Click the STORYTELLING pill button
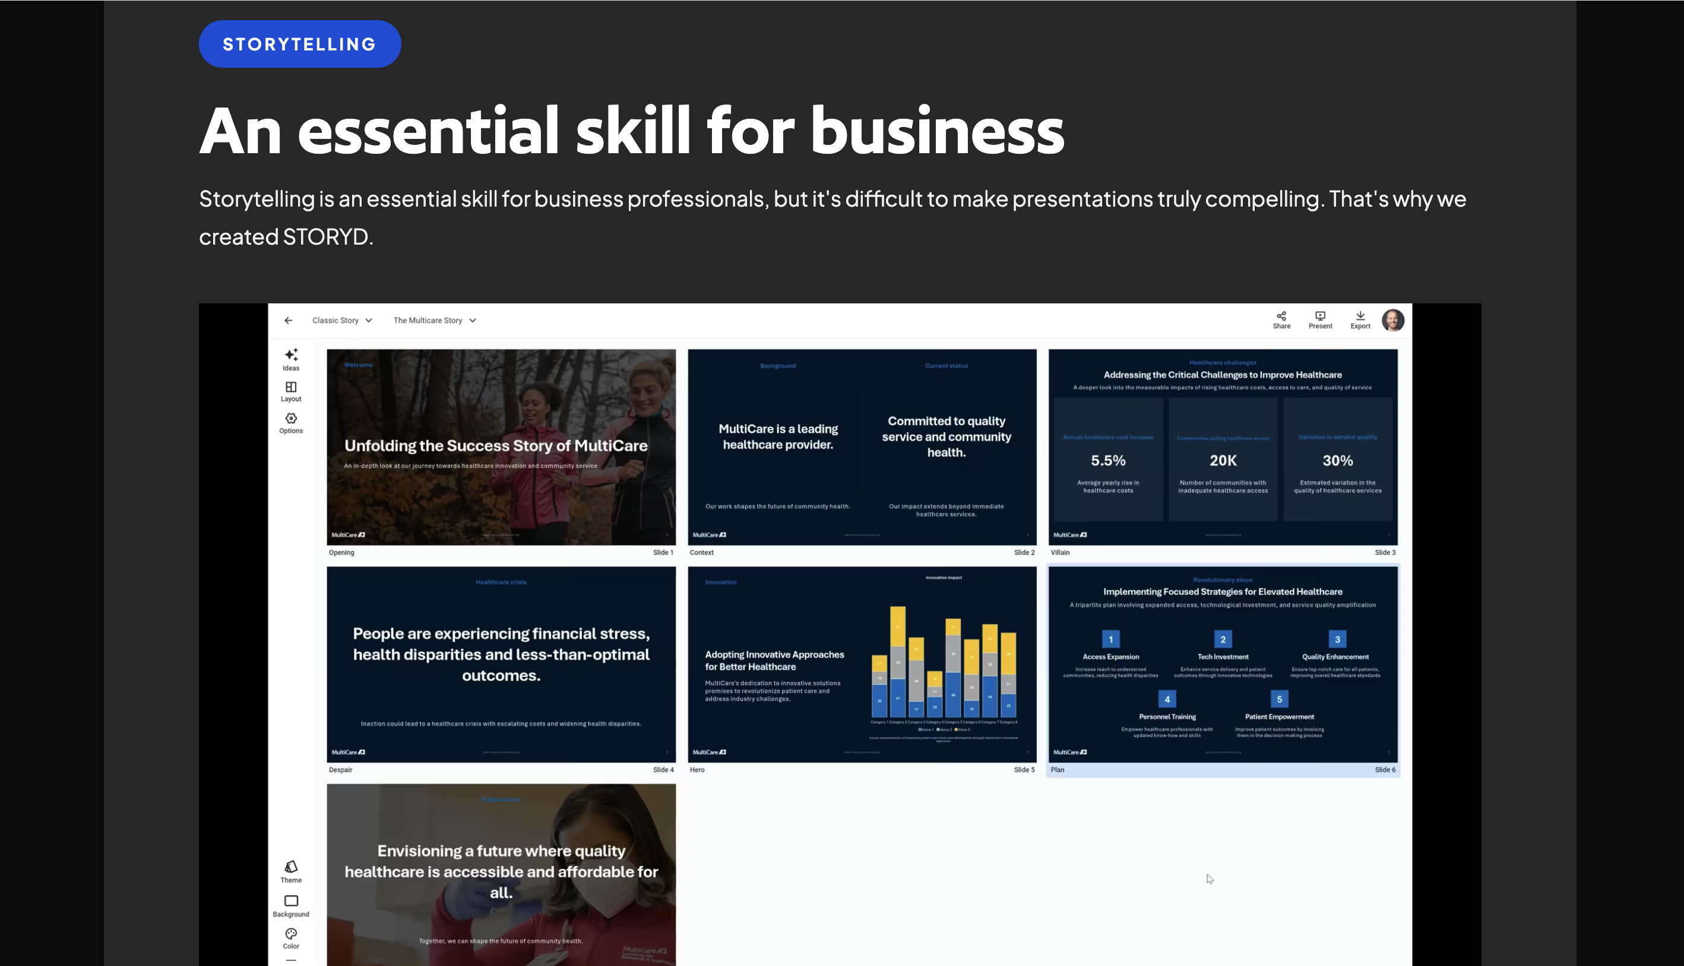1684x966 pixels. click(x=299, y=44)
